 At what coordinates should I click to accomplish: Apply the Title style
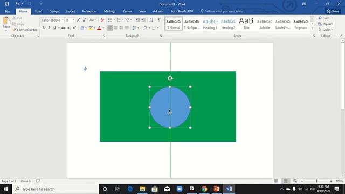point(246,24)
